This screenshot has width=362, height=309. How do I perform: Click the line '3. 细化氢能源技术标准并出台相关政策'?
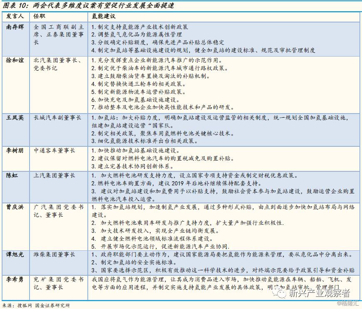[145, 141]
